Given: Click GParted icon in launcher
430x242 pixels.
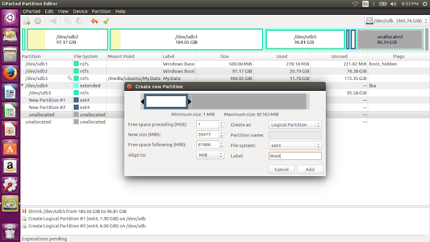Looking at the screenshot, I should (x=10, y=204).
